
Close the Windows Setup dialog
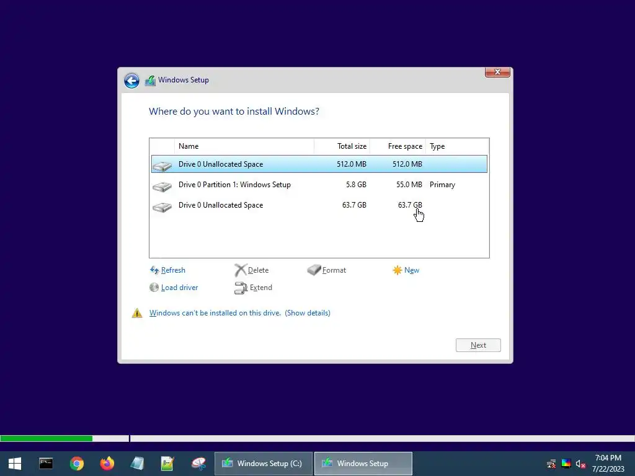[x=497, y=72]
